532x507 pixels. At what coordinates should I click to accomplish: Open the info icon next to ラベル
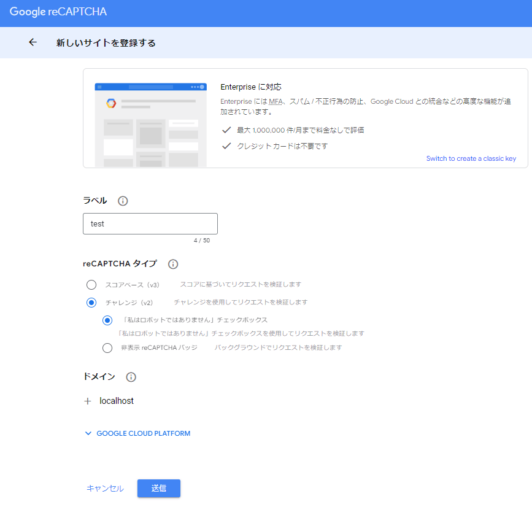123,201
